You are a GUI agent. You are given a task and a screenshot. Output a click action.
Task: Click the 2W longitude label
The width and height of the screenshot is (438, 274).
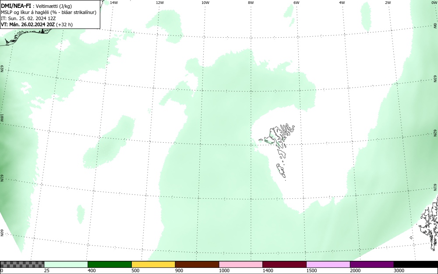(x=388, y=3)
